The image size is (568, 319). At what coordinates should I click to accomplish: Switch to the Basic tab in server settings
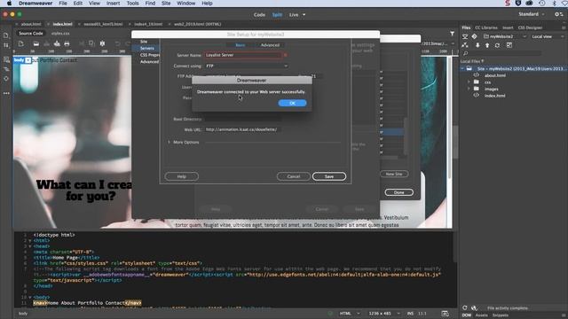(x=241, y=45)
